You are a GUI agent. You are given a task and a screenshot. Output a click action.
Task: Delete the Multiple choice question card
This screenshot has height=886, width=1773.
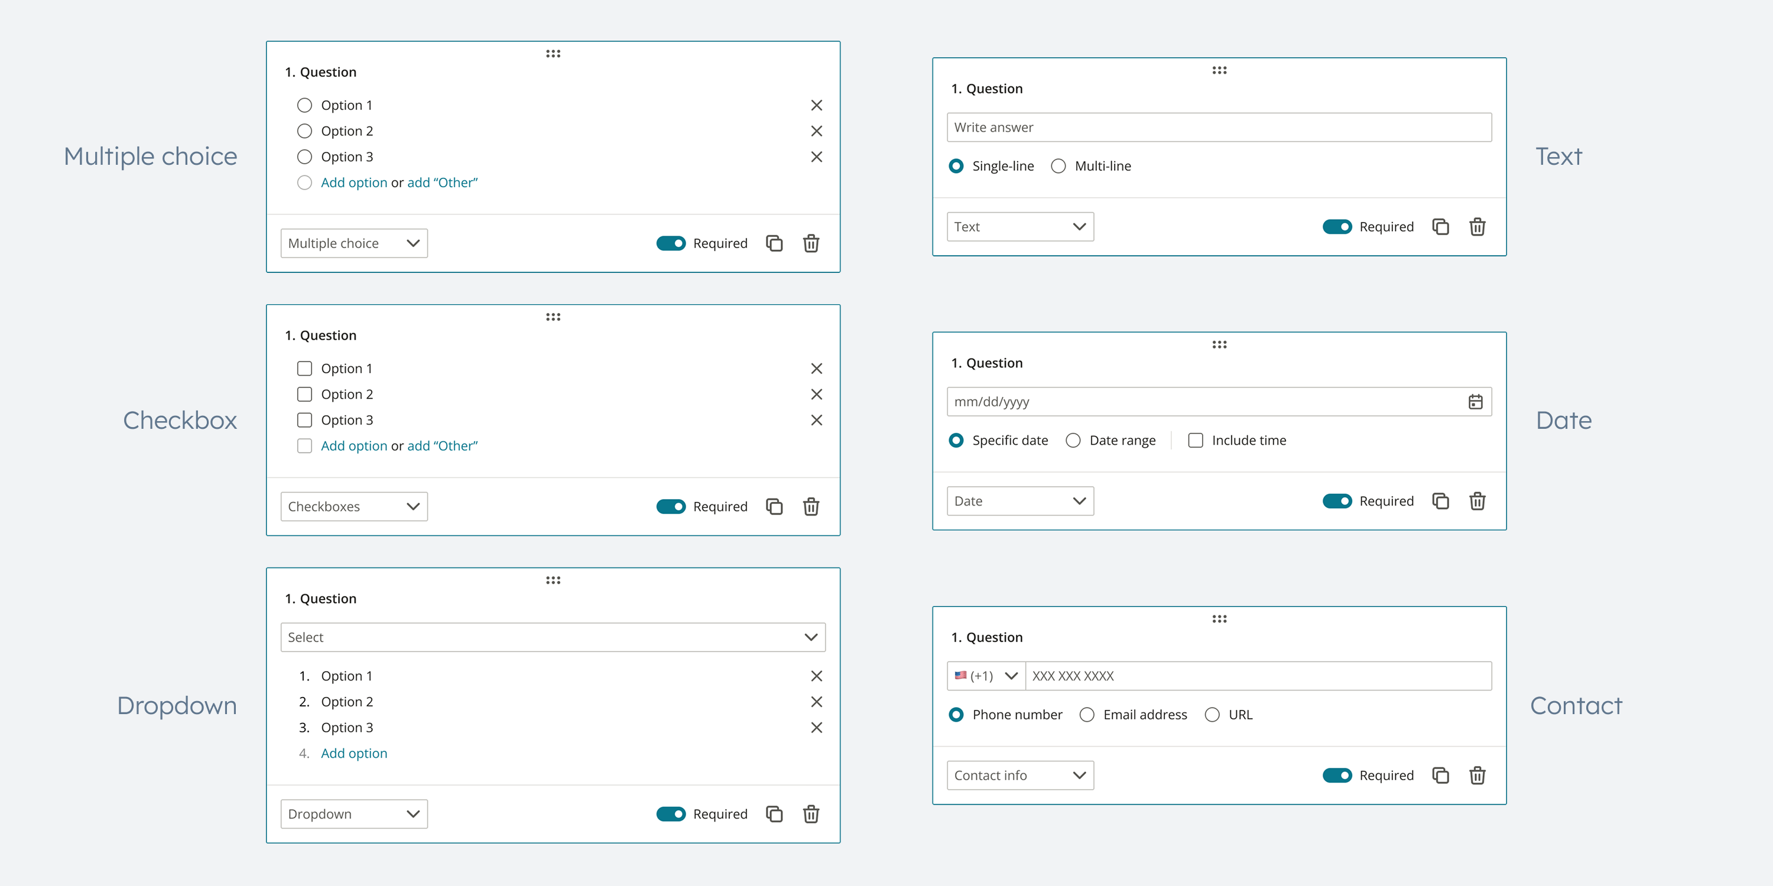(x=811, y=243)
